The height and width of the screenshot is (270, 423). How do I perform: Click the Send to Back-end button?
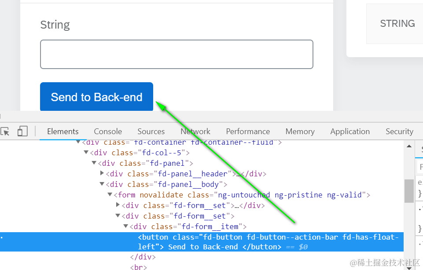tap(96, 96)
